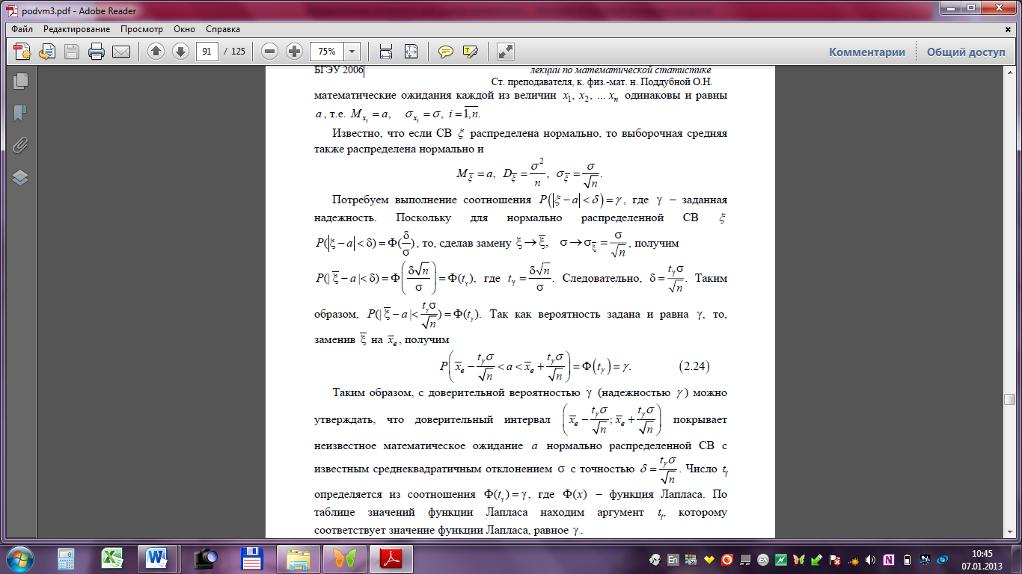The height and width of the screenshot is (574, 1022).
Task: Open the Справка menu
Action: tap(223, 29)
